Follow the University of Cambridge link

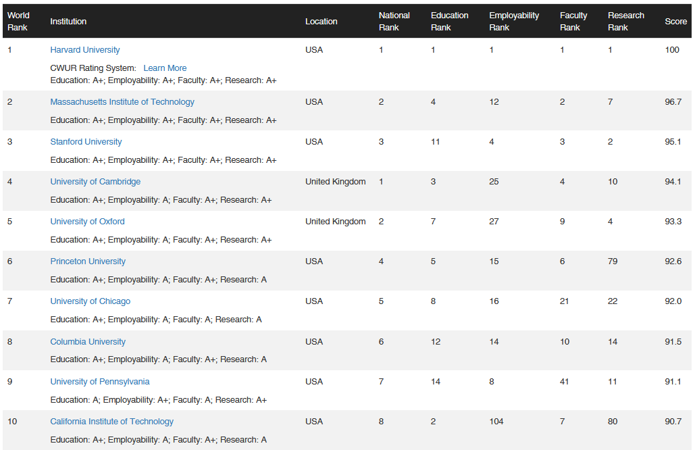[95, 181]
